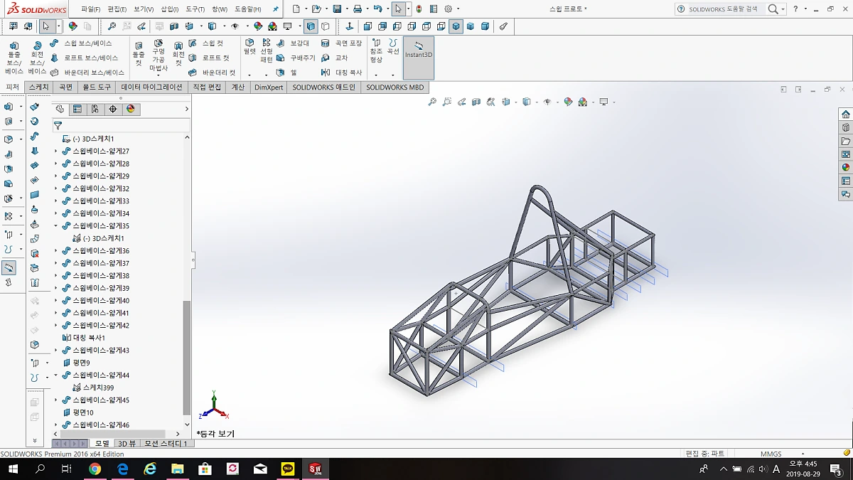
Task: Click the feature tree filter icon
Action: tap(58, 125)
